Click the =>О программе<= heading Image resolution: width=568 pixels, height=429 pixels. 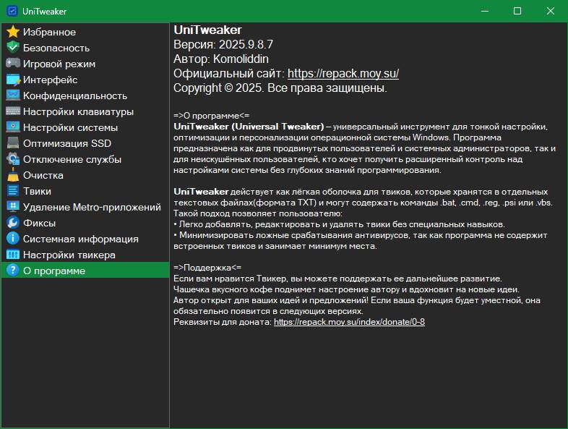[211, 116]
